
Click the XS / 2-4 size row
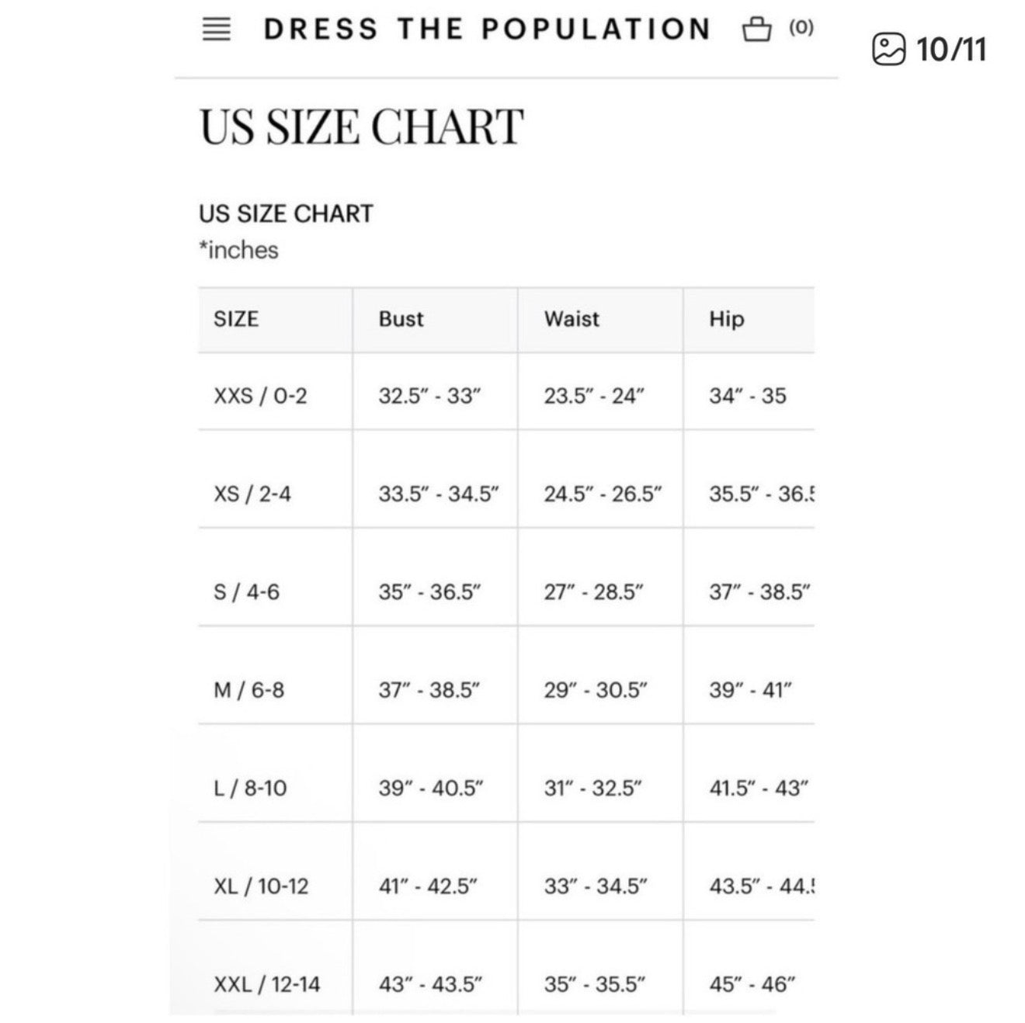506,494
